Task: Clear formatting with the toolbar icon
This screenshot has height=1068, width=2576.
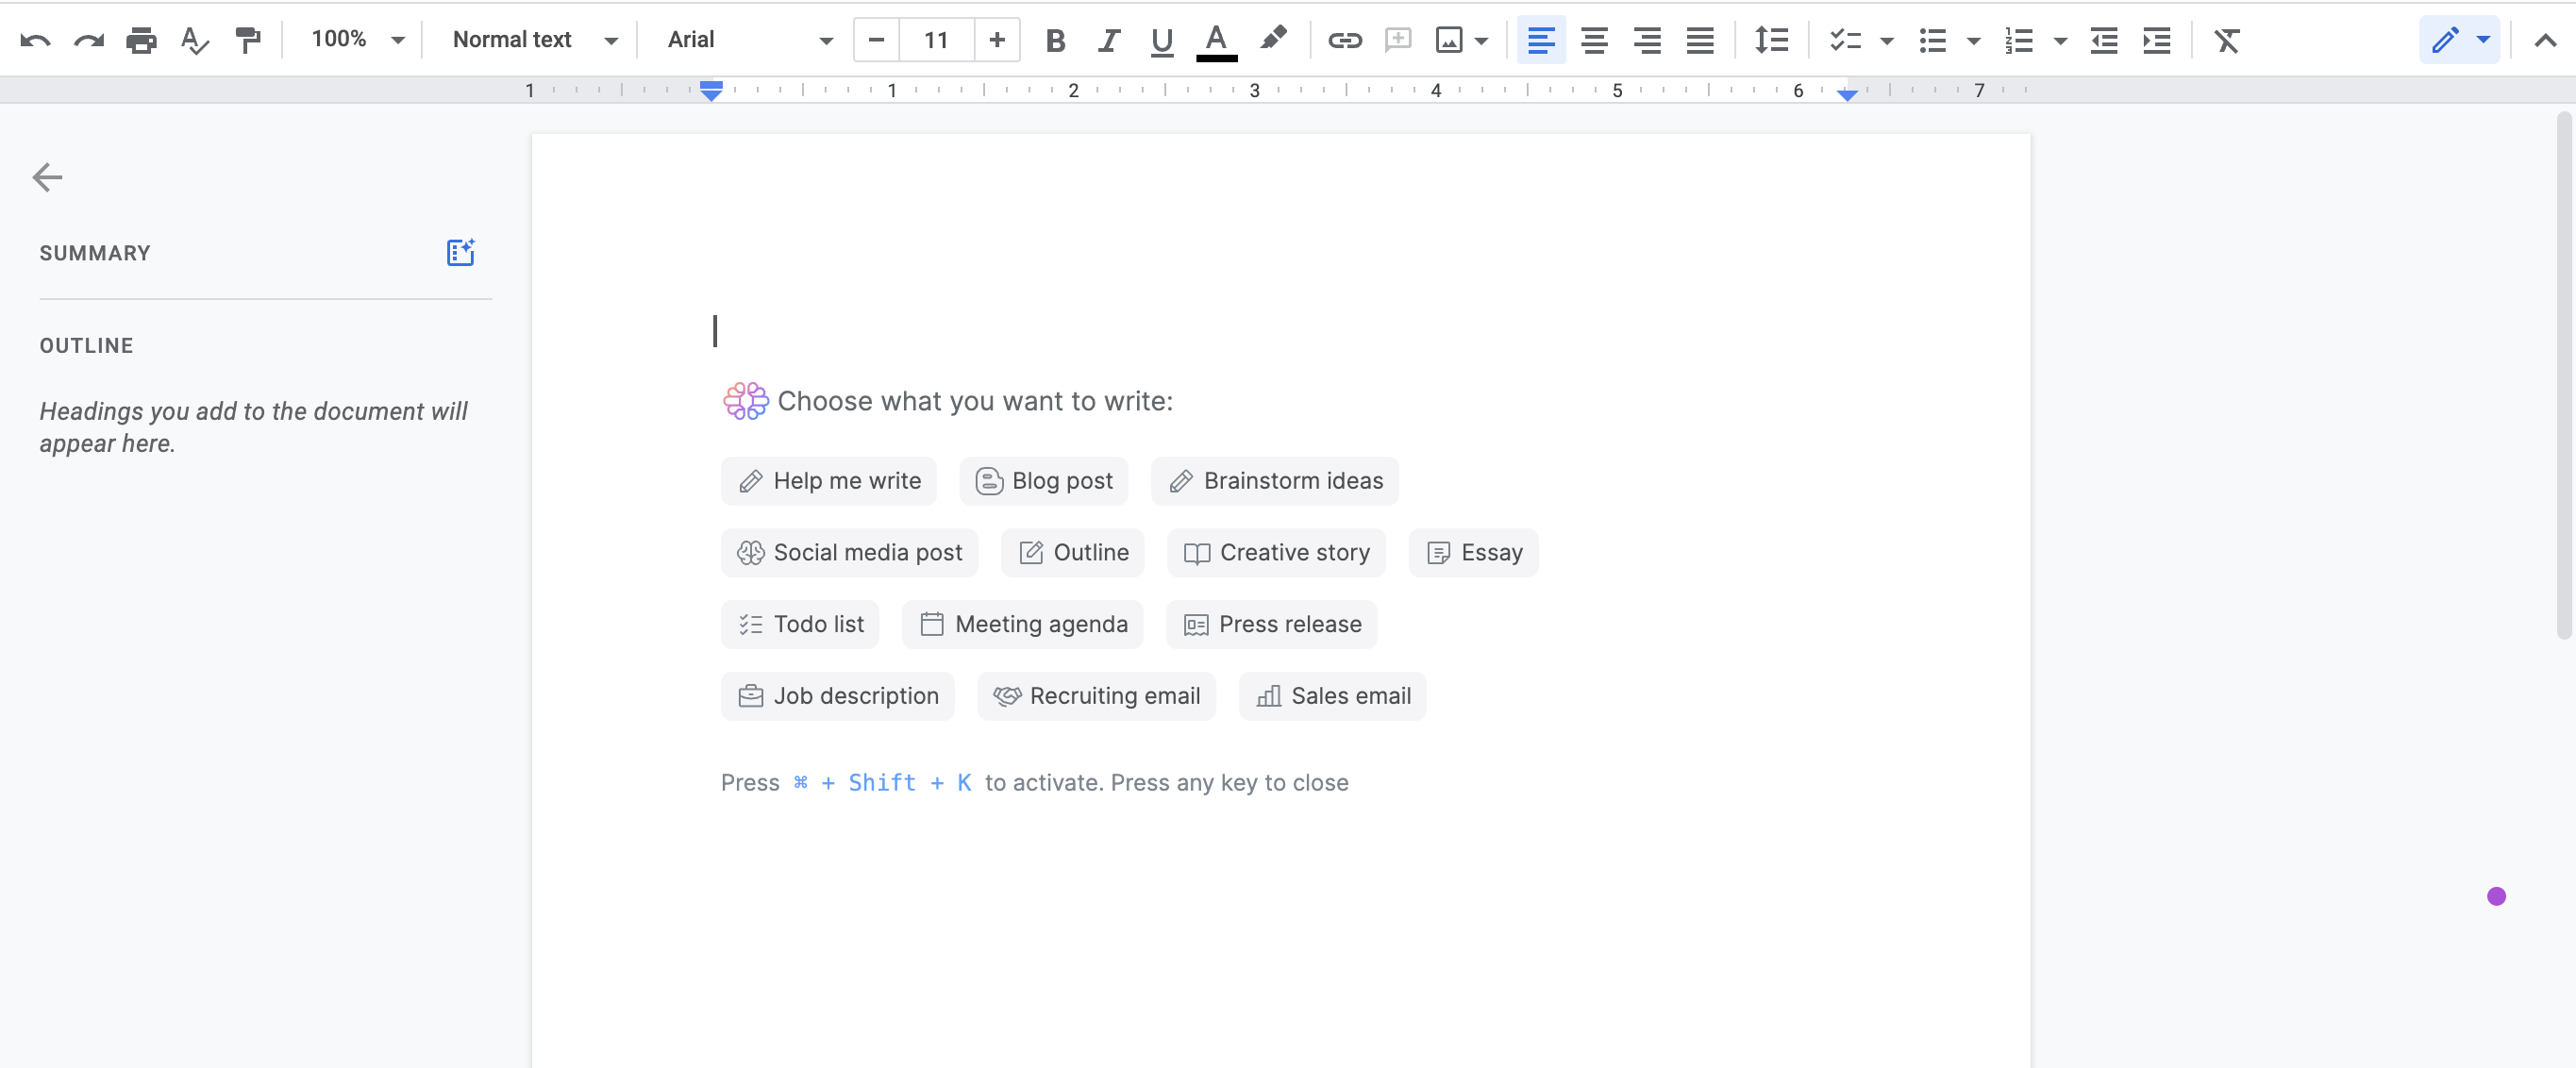Action: click(2227, 40)
